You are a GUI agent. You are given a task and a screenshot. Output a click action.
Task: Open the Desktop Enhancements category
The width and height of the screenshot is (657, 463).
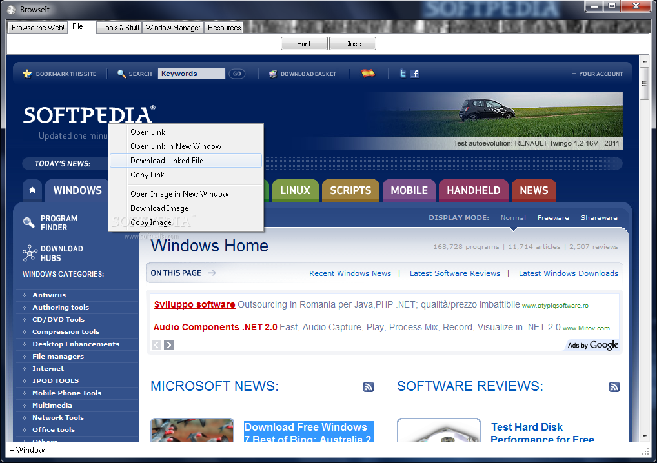point(76,344)
